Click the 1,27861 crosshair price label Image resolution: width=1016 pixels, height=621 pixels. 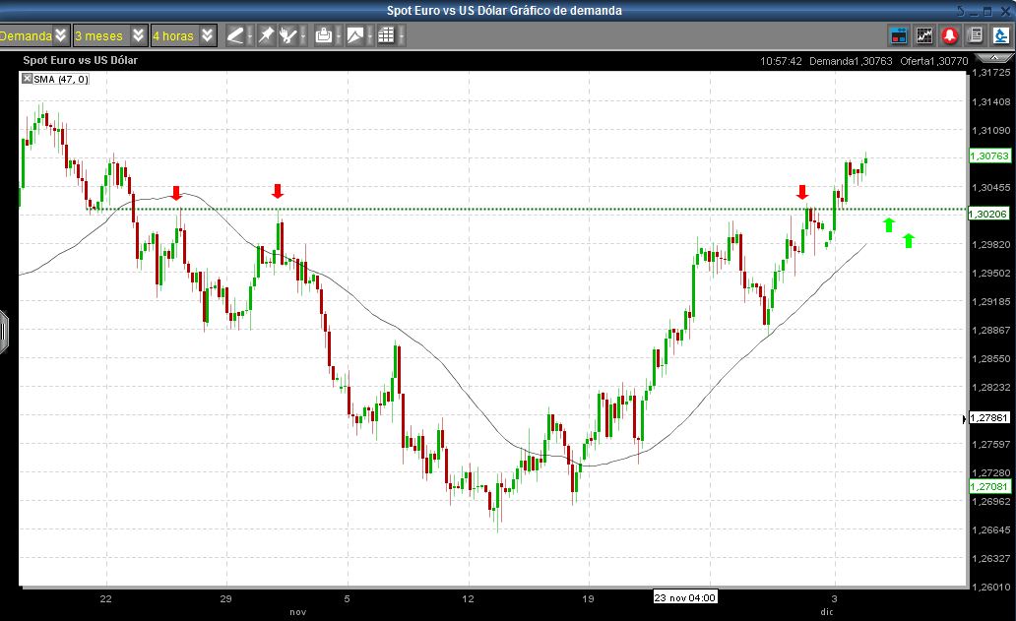click(988, 417)
